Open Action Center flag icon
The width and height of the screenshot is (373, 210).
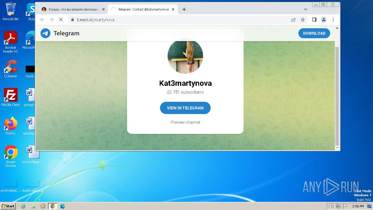[345, 206]
